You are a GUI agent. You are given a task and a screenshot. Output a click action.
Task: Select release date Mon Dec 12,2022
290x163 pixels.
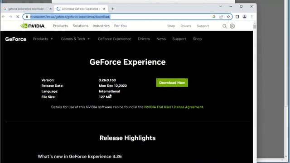pos(113,86)
